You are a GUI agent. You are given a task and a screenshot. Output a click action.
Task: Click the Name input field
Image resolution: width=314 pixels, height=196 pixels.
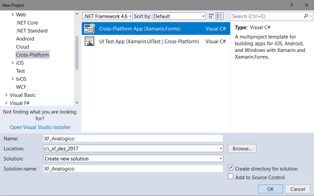tap(133, 138)
